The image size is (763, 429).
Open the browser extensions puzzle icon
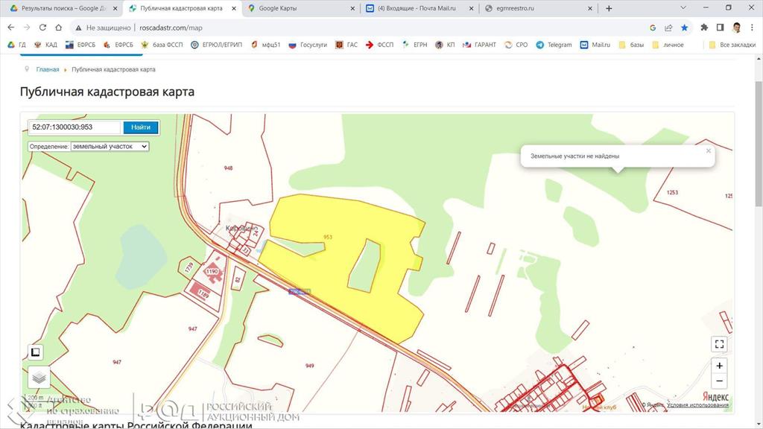[x=704, y=28]
